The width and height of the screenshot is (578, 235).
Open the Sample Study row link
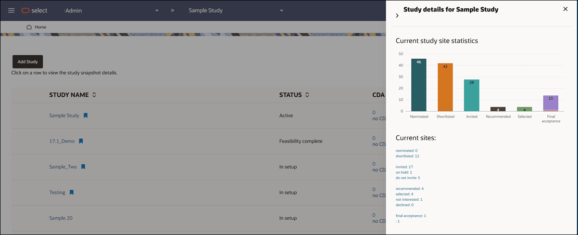(64, 116)
